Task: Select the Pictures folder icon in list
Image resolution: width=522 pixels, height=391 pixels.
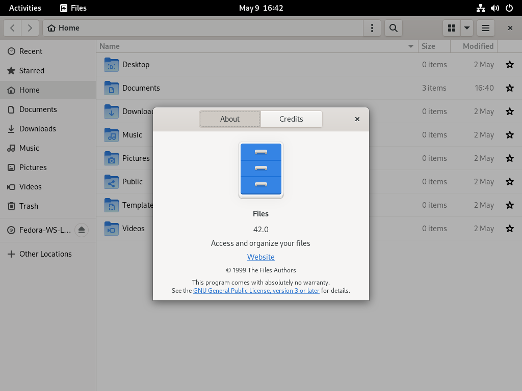Action: [112, 158]
